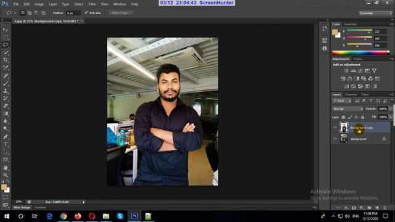395x222 pixels.
Task: Open the Image menu
Action: click(x=39, y=4)
